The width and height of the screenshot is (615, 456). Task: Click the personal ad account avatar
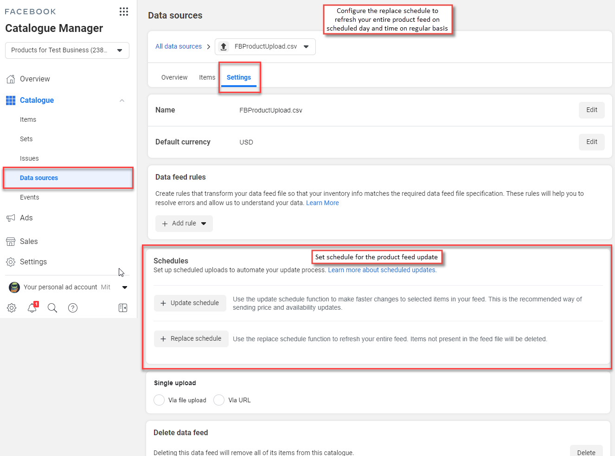coord(14,287)
